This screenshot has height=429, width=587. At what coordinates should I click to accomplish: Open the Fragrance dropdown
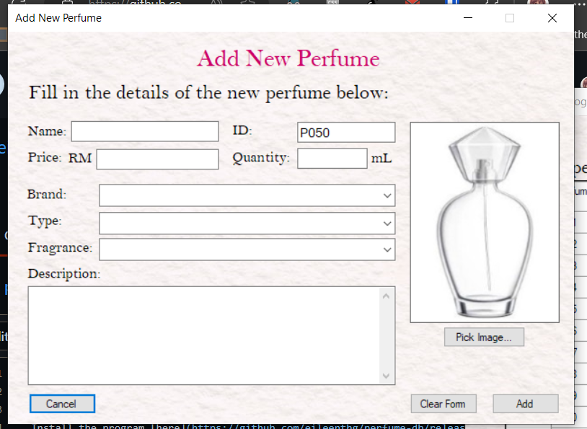coord(247,249)
